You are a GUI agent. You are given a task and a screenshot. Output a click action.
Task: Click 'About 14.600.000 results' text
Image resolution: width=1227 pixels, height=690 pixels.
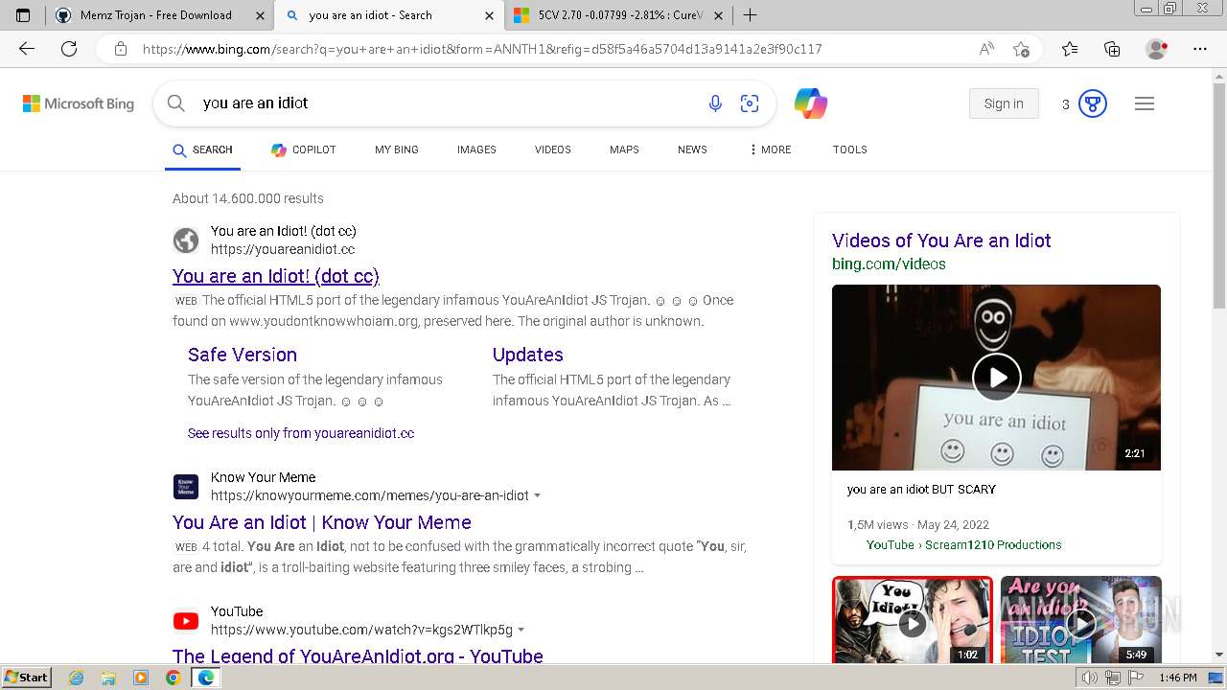pos(248,198)
